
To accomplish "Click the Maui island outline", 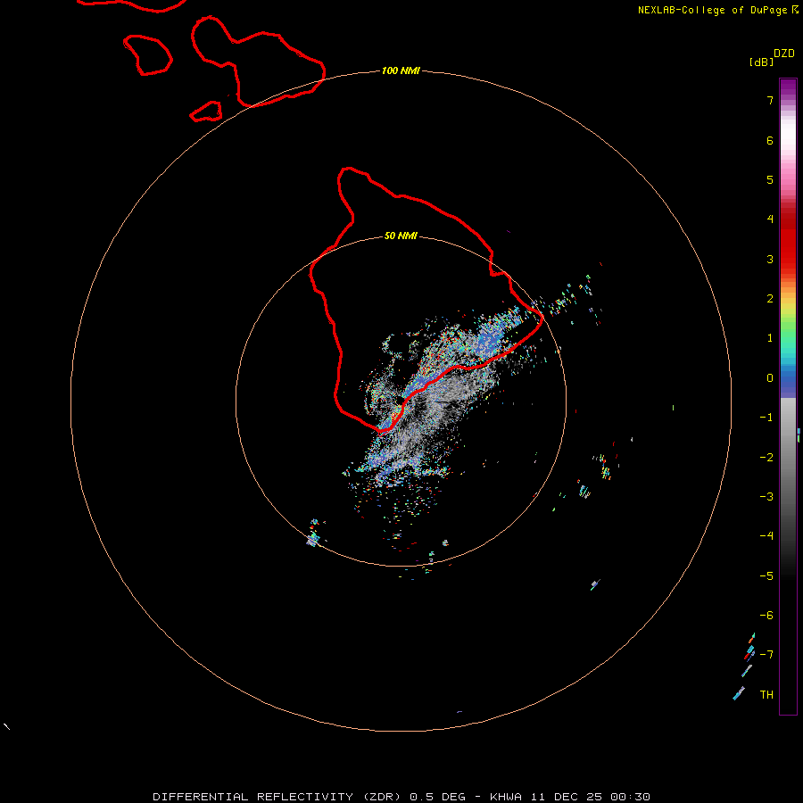I will pyautogui.click(x=258, y=62).
